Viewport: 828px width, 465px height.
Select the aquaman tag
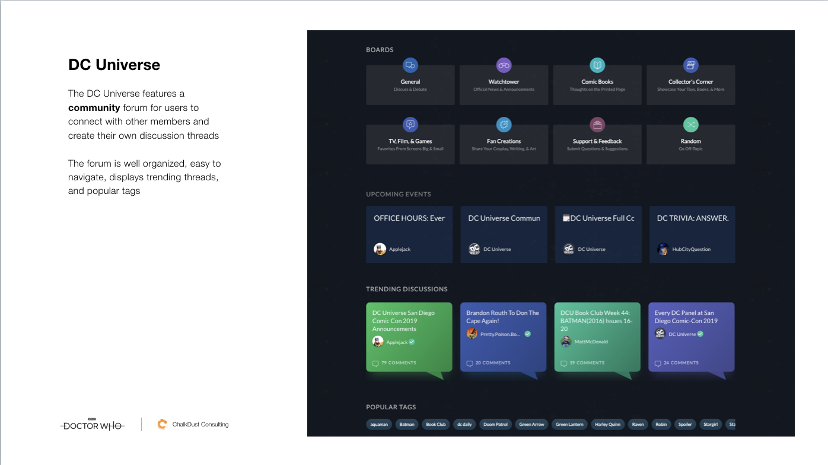[x=379, y=425]
